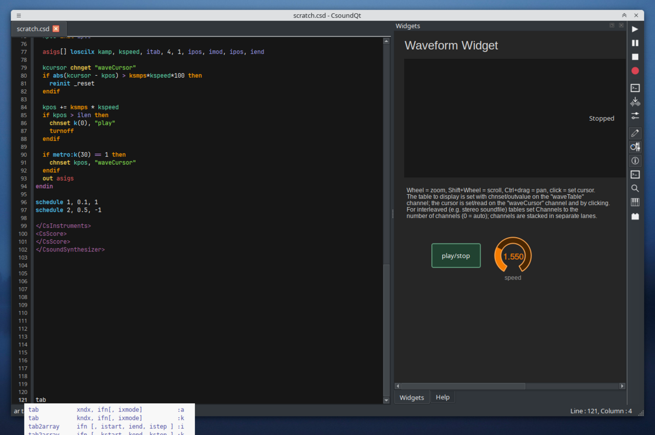Screen dimensions: 655x435
Task: Click the Widgets panel horizontal scrollbar handle
Action: (463, 386)
